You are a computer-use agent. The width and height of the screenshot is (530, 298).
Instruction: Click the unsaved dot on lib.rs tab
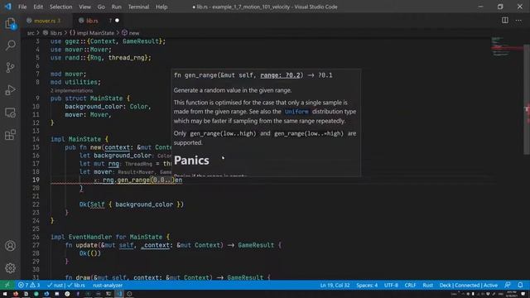(x=117, y=21)
